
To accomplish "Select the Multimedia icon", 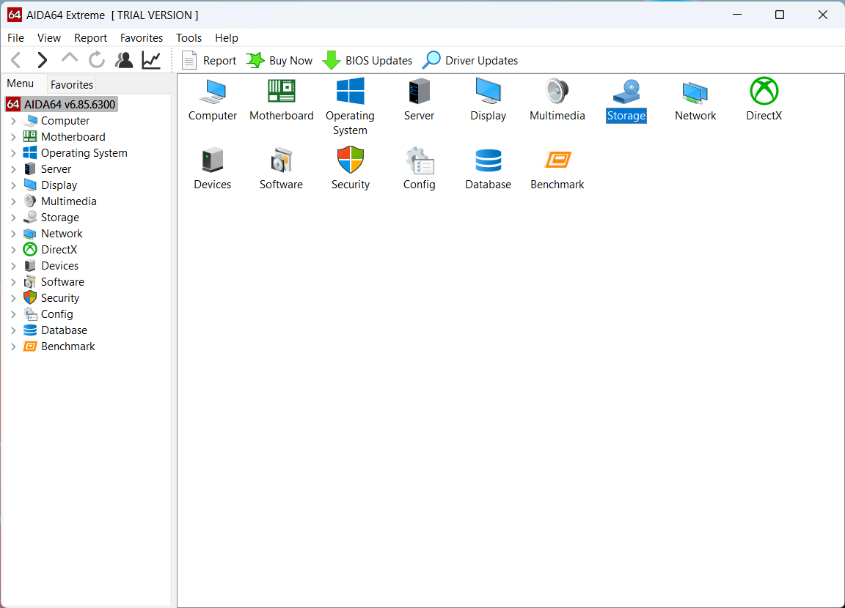I will [557, 100].
